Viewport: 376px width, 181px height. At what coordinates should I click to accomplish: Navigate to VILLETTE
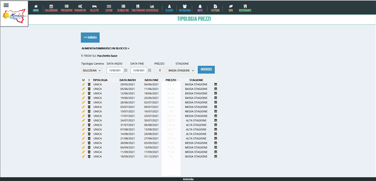[94, 9]
